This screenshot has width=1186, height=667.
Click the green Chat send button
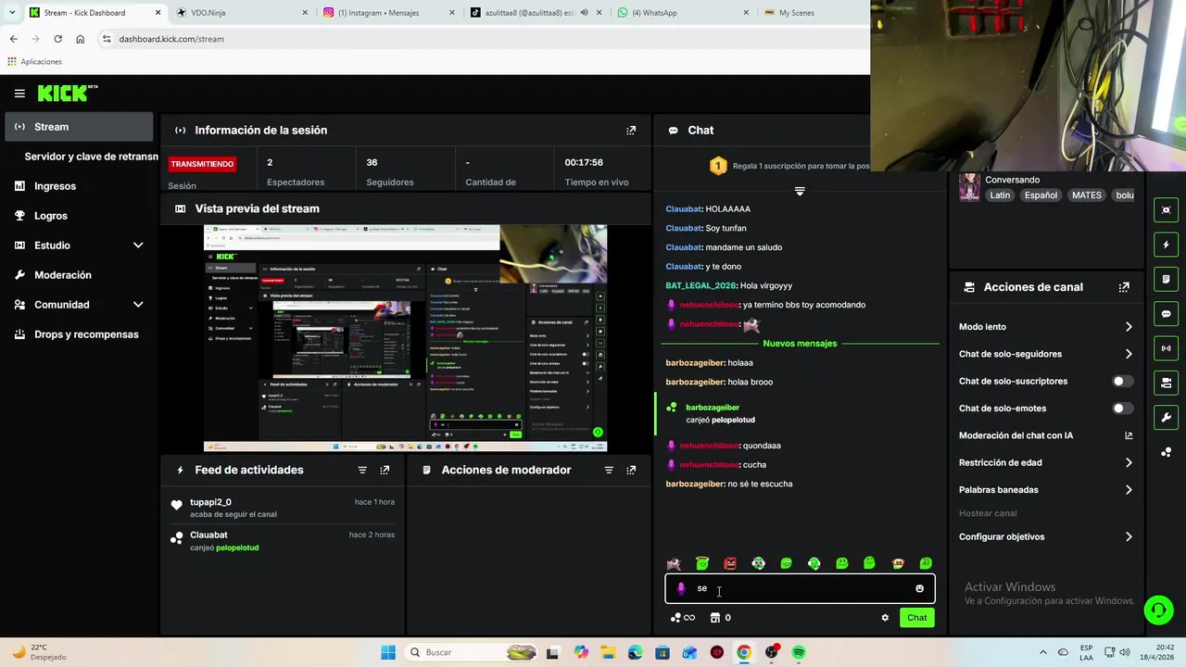tap(916, 618)
